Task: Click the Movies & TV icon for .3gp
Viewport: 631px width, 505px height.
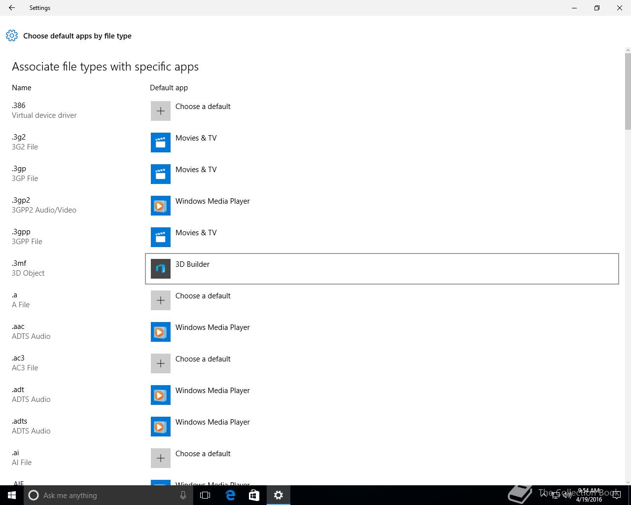Action: pyautogui.click(x=161, y=174)
